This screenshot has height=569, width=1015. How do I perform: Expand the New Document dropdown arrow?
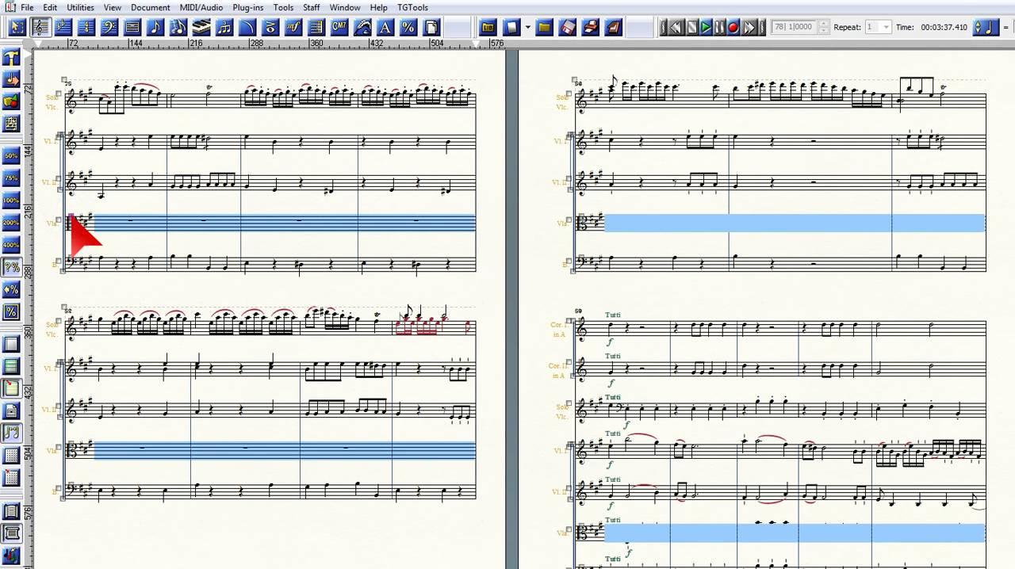click(527, 28)
